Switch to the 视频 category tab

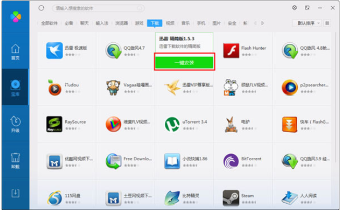pyautogui.click(x=170, y=24)
